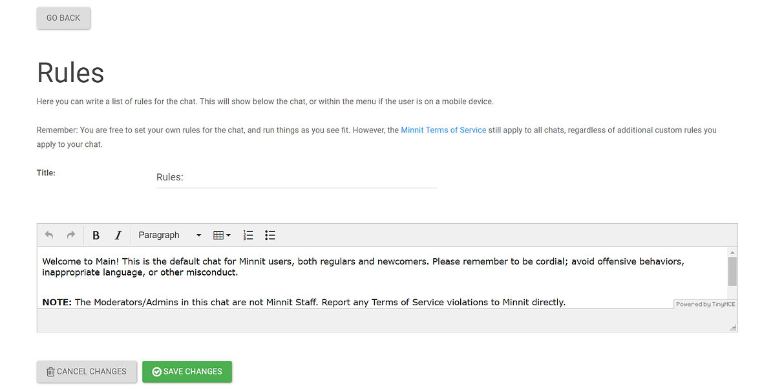Screen dimensions: 762x388
Task: Click into the Title input field
Action: point(297,177)
